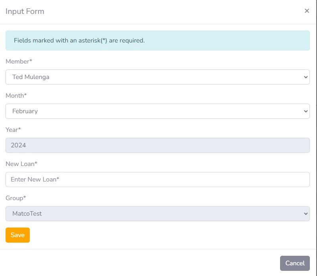Screen dimensions: 317x276
Task: Click the empty footer area left of Cancel
Action: 139,263
